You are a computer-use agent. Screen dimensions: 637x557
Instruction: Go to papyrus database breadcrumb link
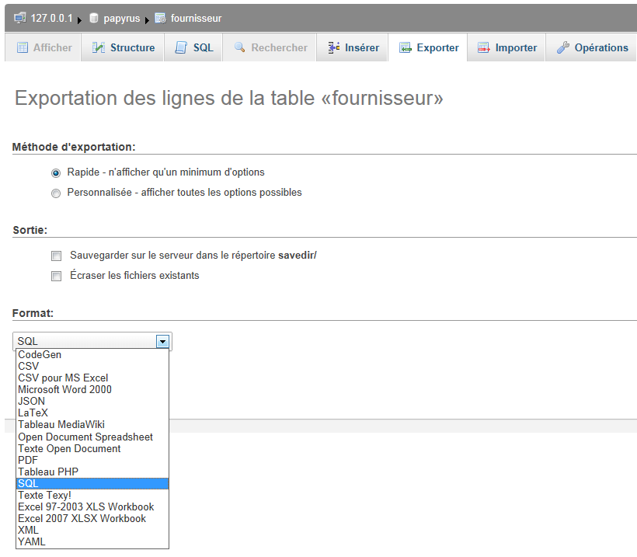click(x=121, y=18)
